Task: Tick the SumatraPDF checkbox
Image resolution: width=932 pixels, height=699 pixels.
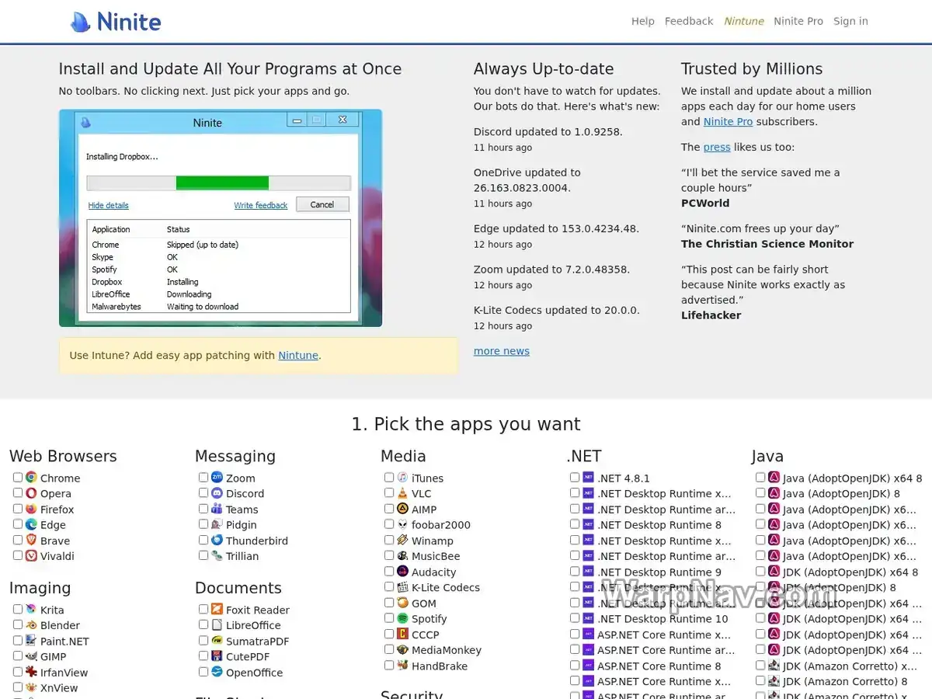Action: (x=203, y=641)
